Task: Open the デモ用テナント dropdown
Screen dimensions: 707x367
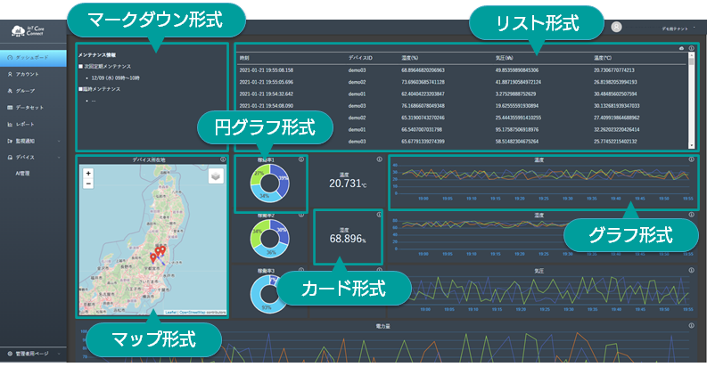Action: [678, 29]
